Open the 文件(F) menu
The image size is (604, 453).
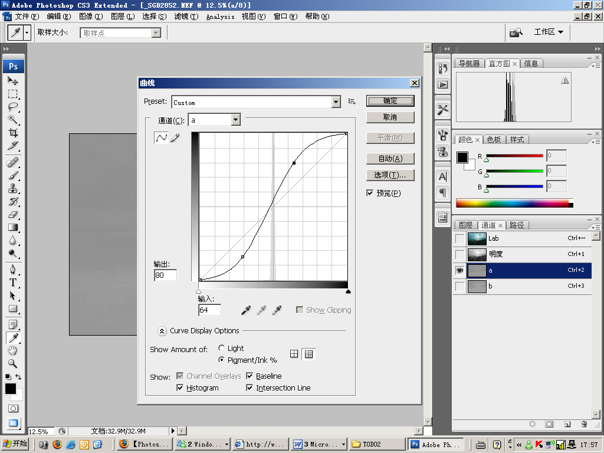(x=27, y=17)
